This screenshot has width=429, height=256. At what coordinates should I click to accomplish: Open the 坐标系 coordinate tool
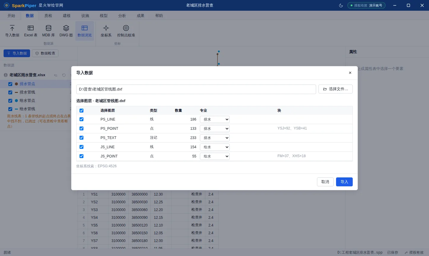[106, 31]
